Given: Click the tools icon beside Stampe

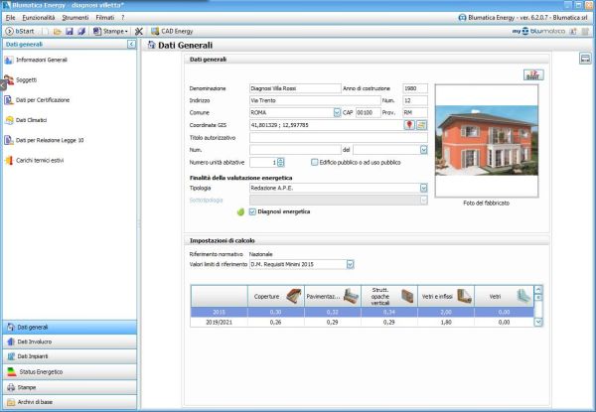Looking at the screenshot, I should (139, 32).
